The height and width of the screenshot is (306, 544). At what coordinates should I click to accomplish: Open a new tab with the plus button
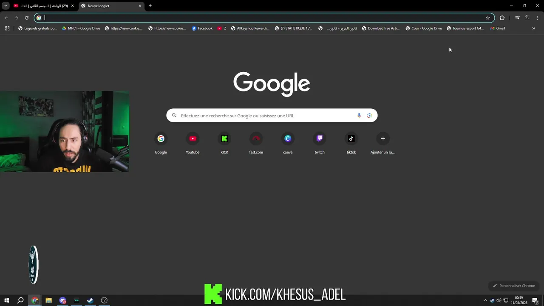150,6
